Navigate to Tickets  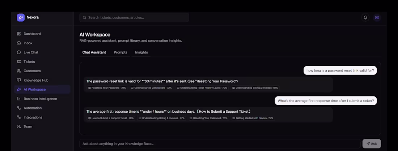[42, 61]
